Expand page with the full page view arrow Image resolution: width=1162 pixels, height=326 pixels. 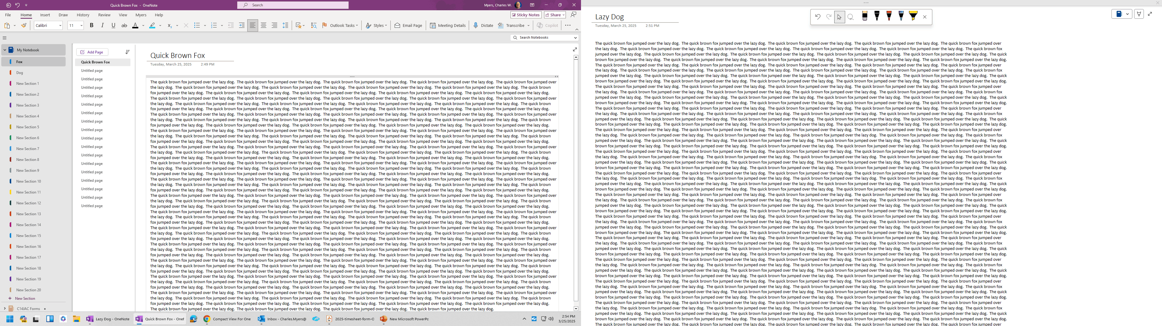coord(575,50)
